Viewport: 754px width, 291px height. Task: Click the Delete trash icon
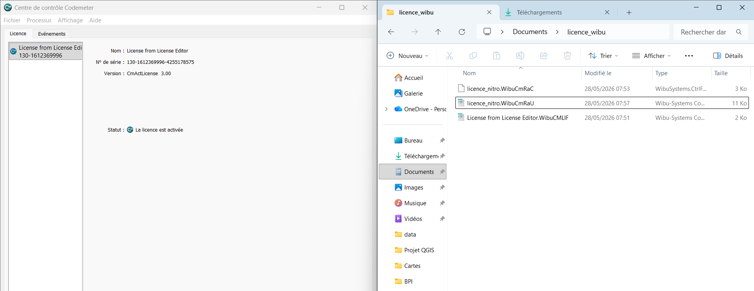point(567,56)
